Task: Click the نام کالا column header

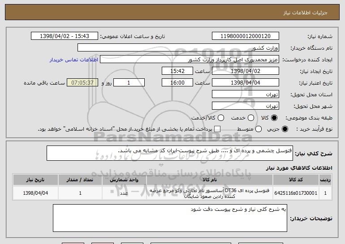Action: pos(210,180)
